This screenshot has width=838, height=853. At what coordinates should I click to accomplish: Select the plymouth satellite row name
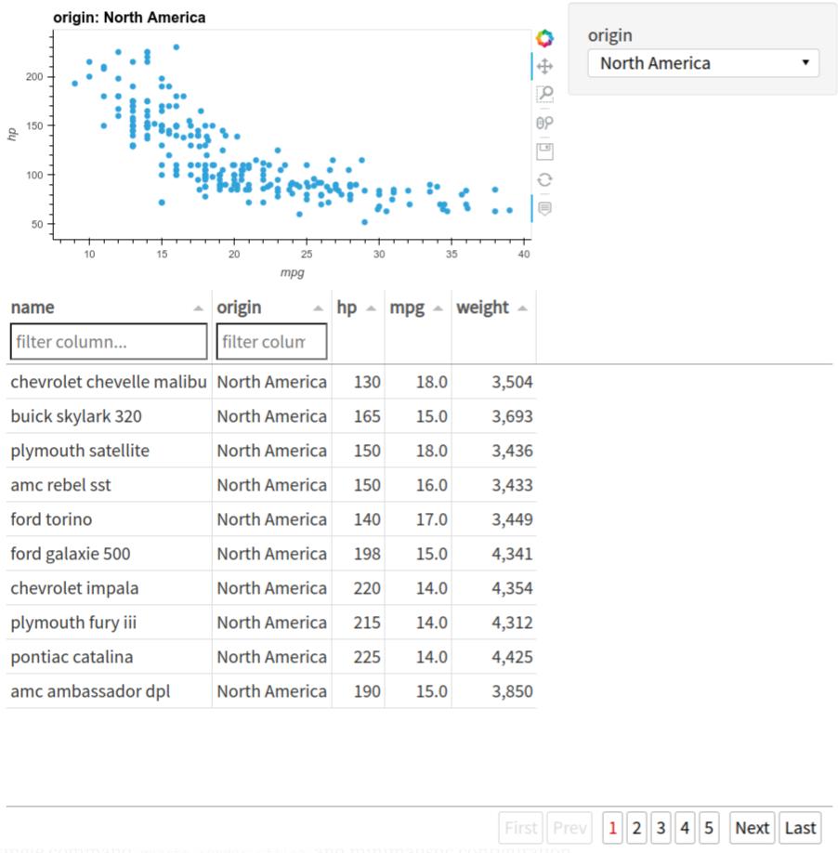tap(80, 451)
